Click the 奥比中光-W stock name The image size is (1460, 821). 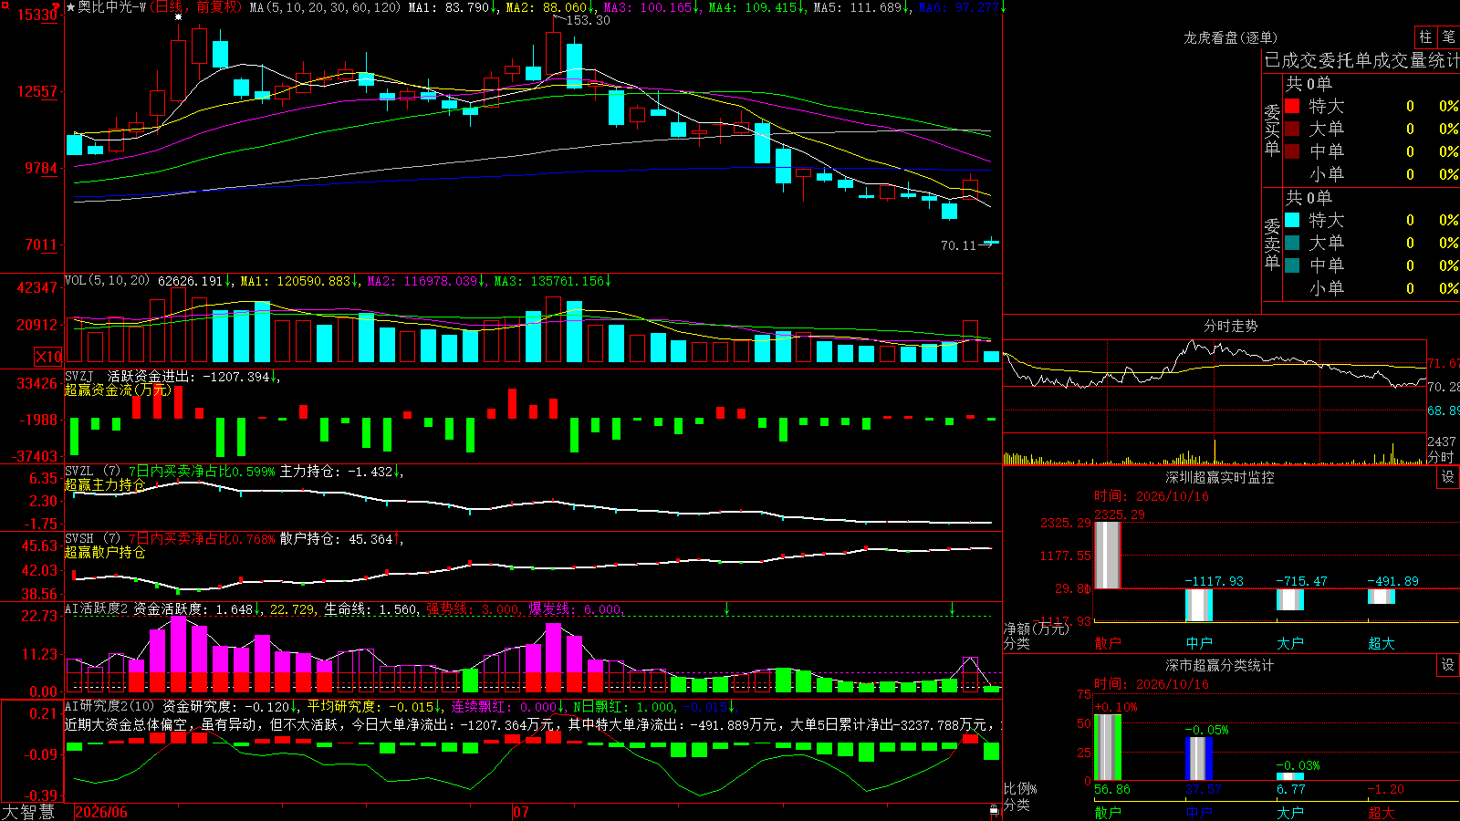pos(112,7)
